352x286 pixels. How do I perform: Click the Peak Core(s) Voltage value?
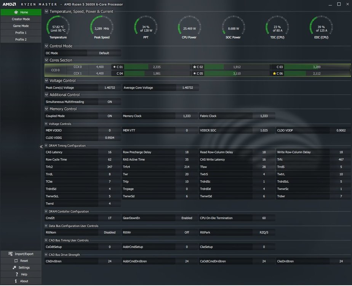pos(110,88)
